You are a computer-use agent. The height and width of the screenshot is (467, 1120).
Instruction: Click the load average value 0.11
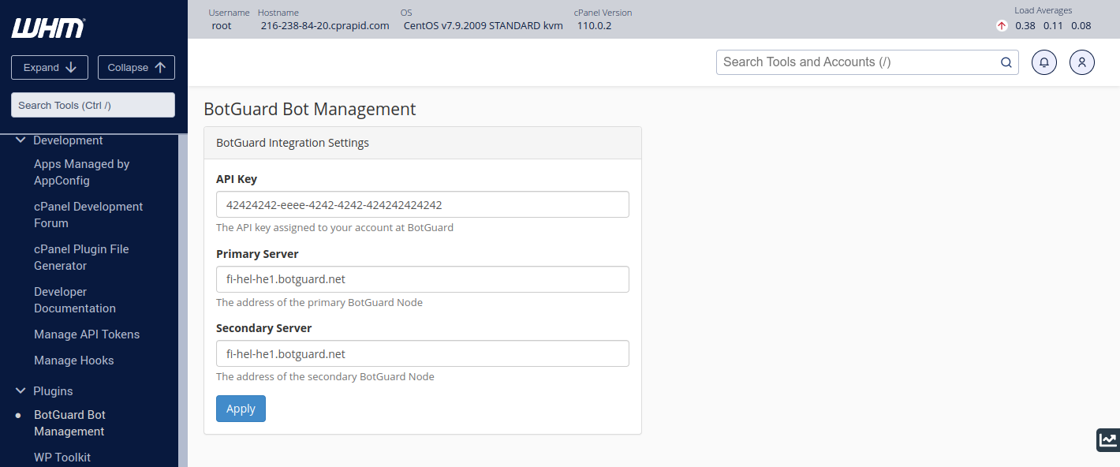click(1053, 25)
